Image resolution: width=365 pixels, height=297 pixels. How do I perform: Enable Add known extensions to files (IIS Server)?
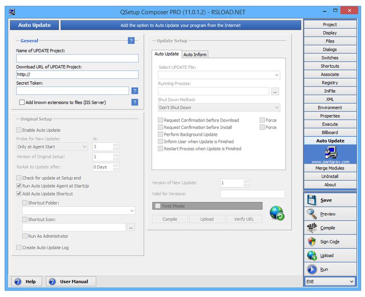click(x=22, y=102)
